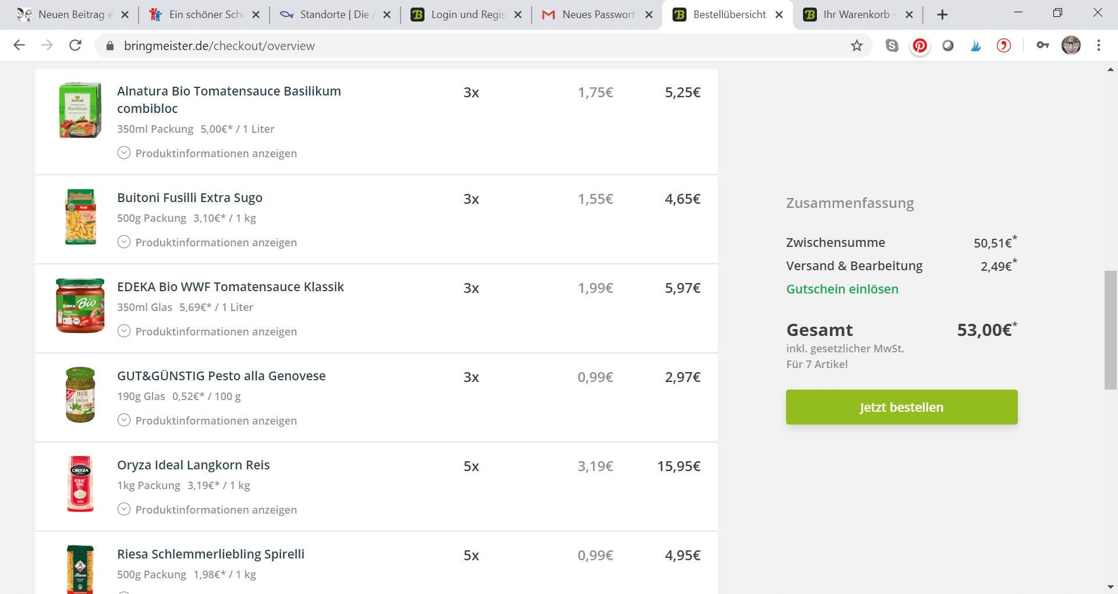Click the password key icon in the toolbar
The height and width of the screenshot is (594, 1118).
1043,45
